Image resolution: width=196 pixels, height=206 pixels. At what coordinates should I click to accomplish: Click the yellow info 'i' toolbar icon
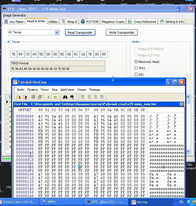click(x=48, y=97)
